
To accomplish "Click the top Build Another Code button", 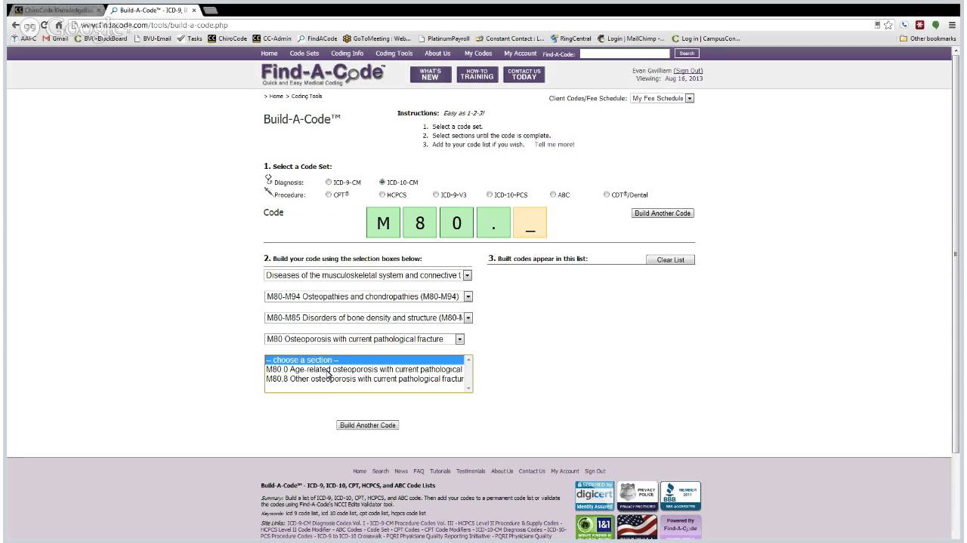I will tap(663, 213).
